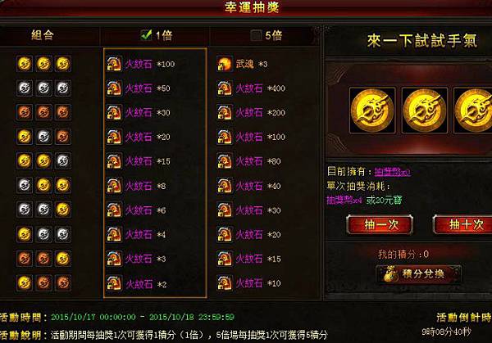The width and height of the screenshot is (492, 343).
Task: Enable the 5倍 multiplier checkbox
Action: 256,35
